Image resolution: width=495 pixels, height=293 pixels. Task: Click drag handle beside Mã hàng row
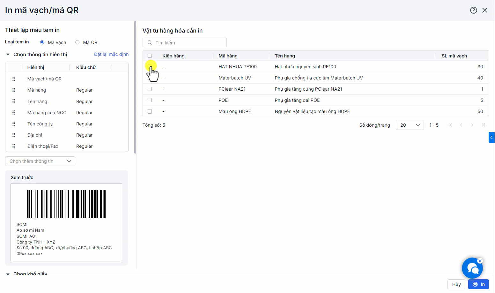pyautogui.click(x=14, y=90)
